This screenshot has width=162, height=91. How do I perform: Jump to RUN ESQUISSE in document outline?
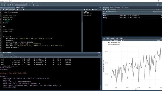(87, 15)
